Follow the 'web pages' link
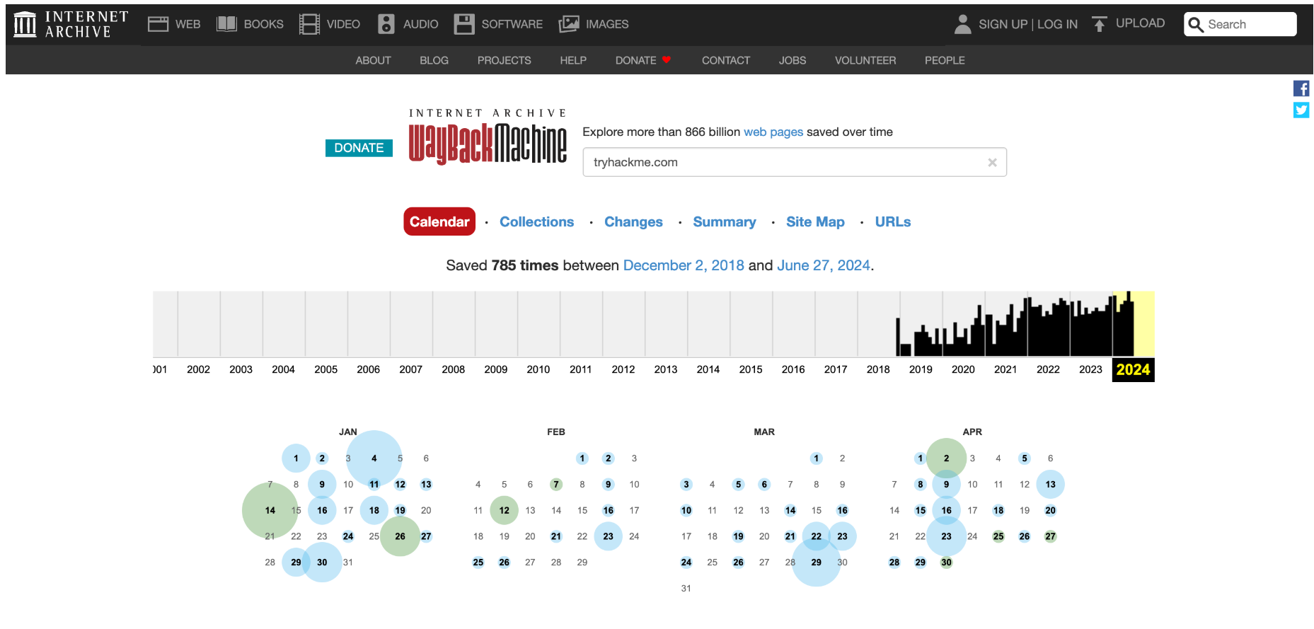1314x629 pixels. click(773, 132)
